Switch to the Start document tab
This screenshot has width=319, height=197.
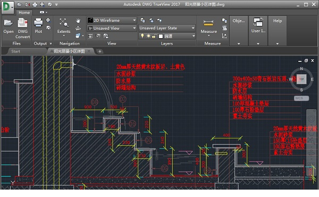click(x=15, y=51)
